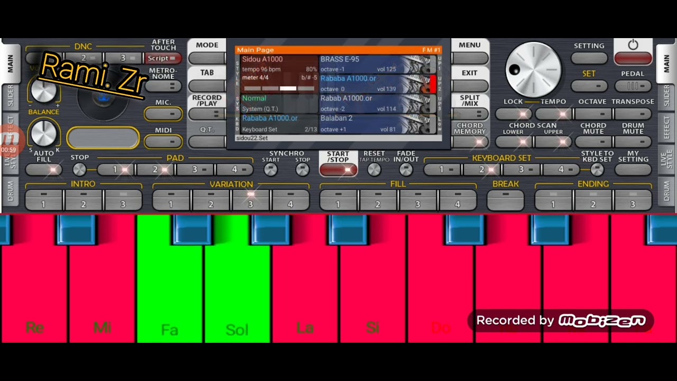This screenshot has width=677, height=381.
Task: Click the EXIT button
Action: [x=470, y=86]
